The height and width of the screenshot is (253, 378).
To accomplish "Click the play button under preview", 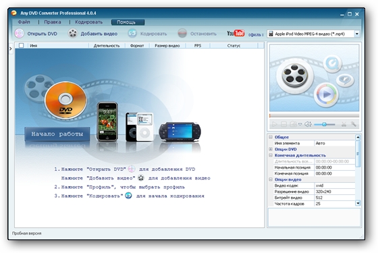I will point(274,124).
